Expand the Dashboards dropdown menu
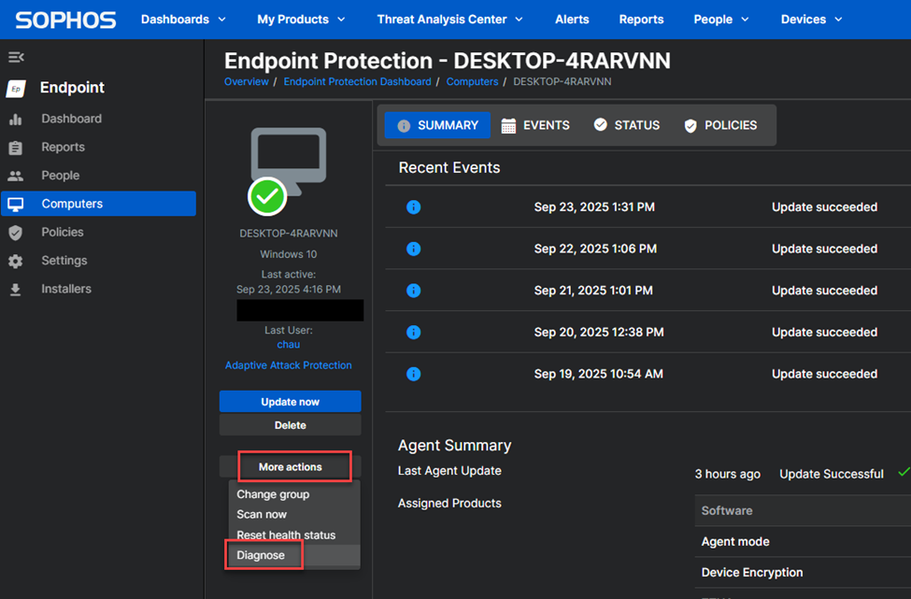Screen dimensions: 911x599 (x=183, y=20)
